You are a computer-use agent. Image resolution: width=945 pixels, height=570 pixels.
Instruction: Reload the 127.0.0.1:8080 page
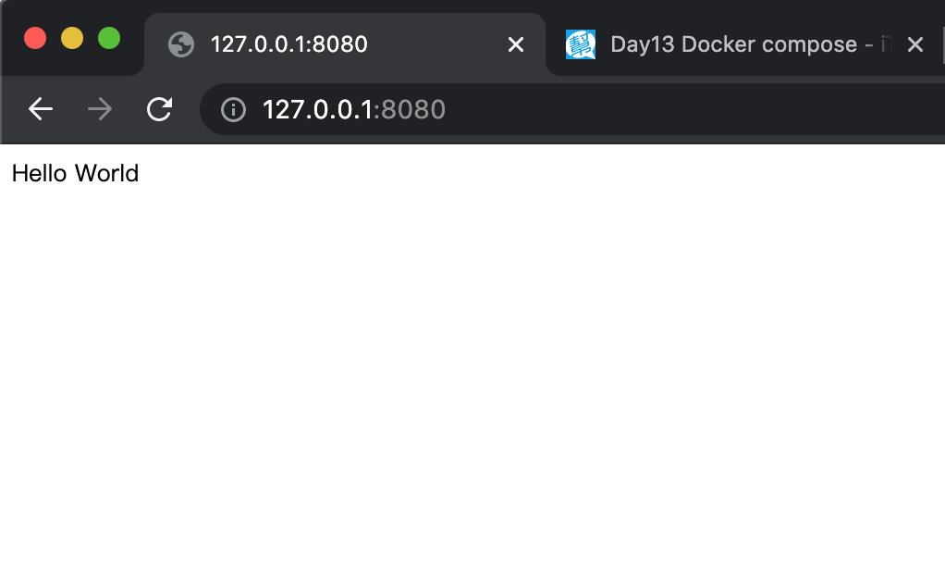[160, 109]
